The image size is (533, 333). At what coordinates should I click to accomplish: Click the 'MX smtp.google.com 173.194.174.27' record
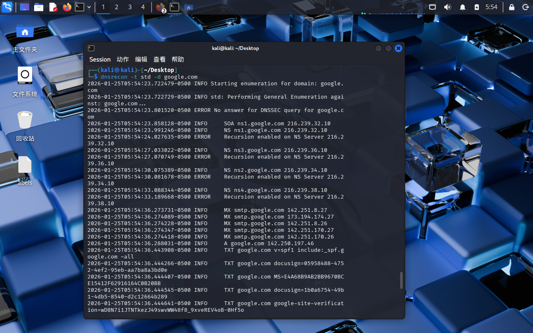[279, 217]
